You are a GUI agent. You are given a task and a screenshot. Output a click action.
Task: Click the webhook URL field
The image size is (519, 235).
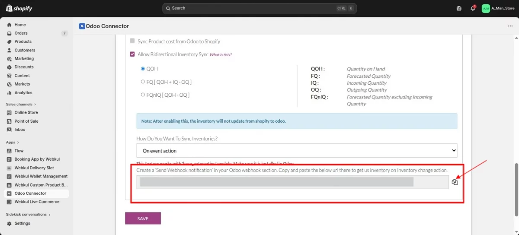click(293, 182)
